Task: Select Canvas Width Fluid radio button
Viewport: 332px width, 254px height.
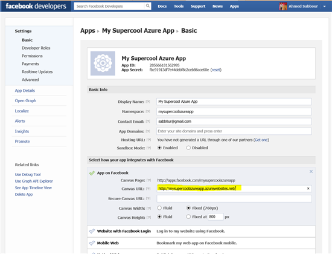Action: pos(159,208)
